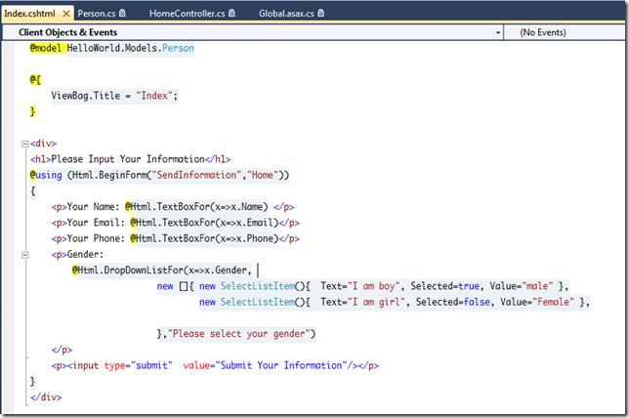
Task: Click the @using keyword
Action: (x=46, y=175)
